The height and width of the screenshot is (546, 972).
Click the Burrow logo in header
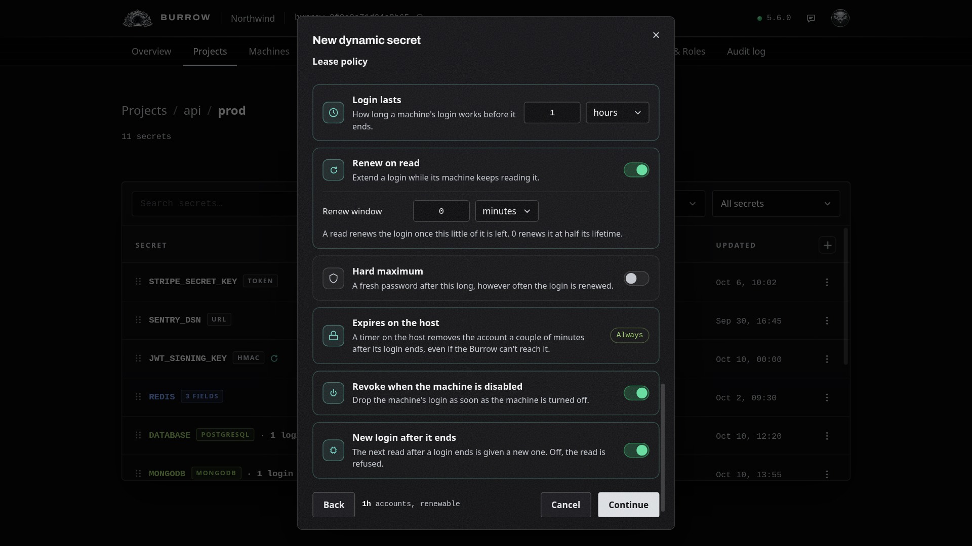pos(166,18)
